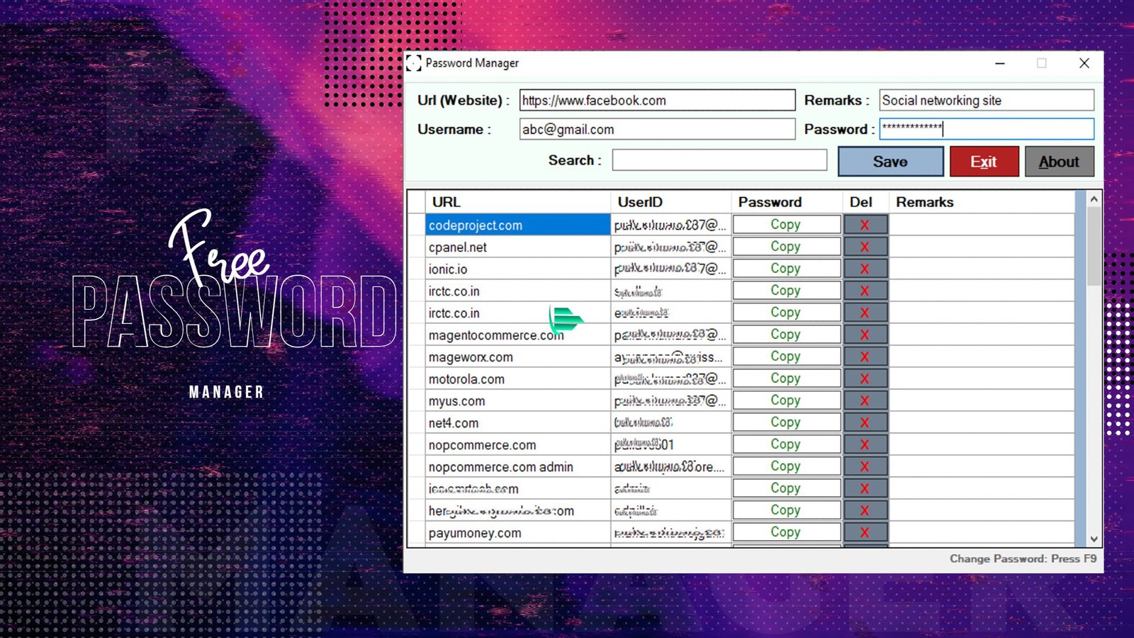Copy the nopcommerce.com admin password
This screenshot has height=638, width=1134.
pos(786,466)
